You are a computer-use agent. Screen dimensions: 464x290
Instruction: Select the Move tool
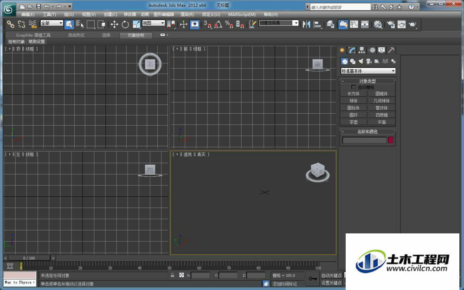pos(115,24)
